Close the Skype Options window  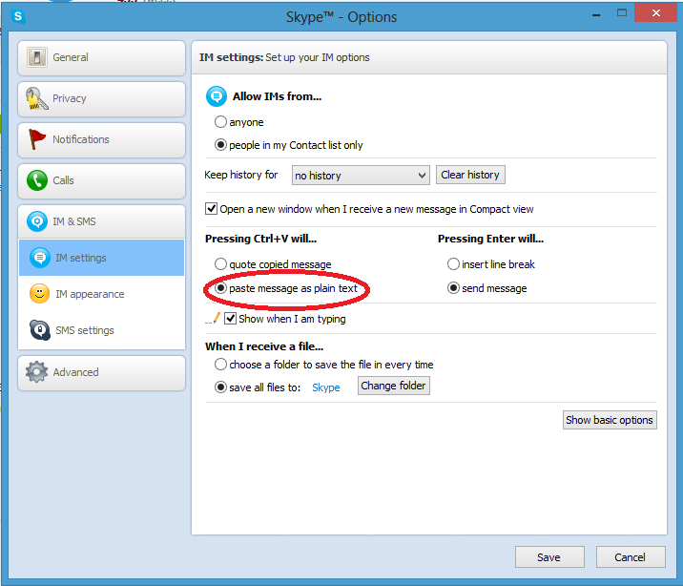(x=656, y=13)
